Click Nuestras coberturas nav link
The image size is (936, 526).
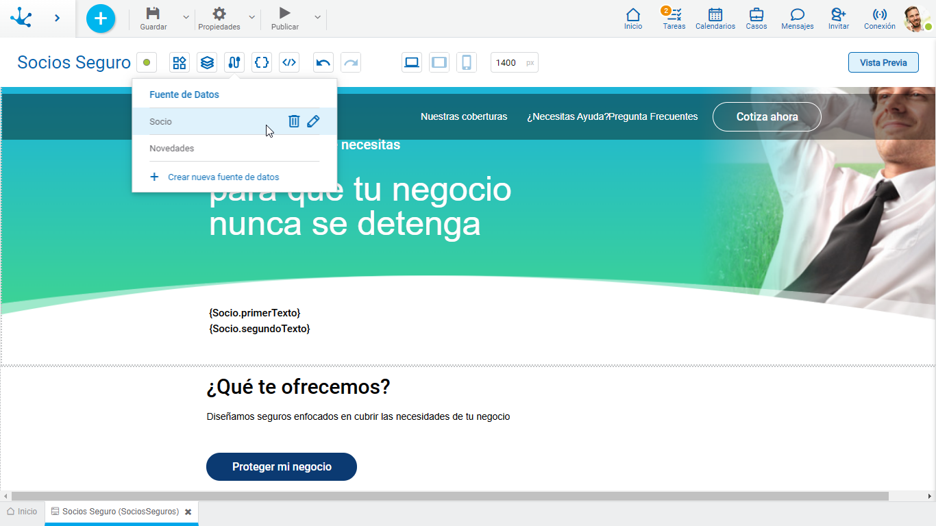(x=464, y=116)
